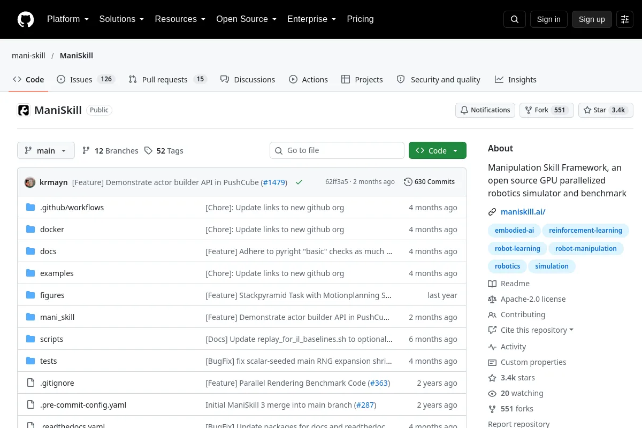Expand the Enterprise menu
The image size is (642, 428).
click(311, 19)
